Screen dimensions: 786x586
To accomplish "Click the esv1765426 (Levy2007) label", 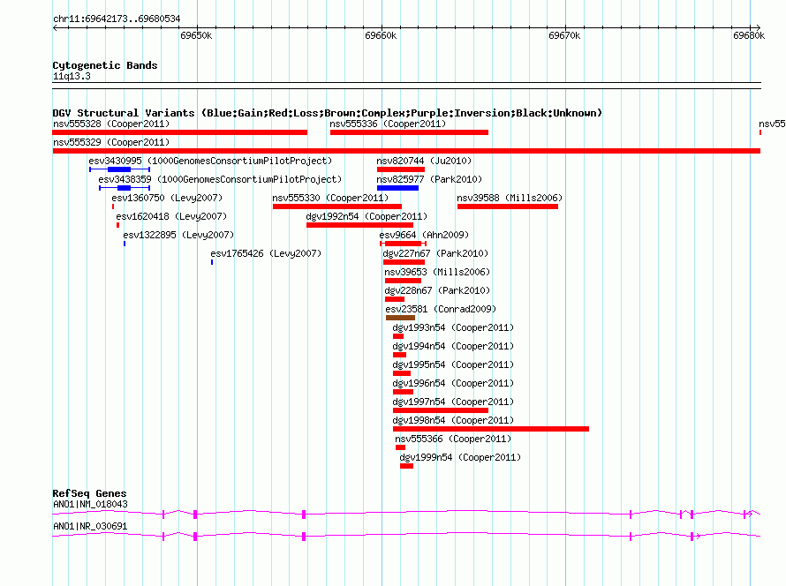I will pyautogui.click(x=266, y=253).
